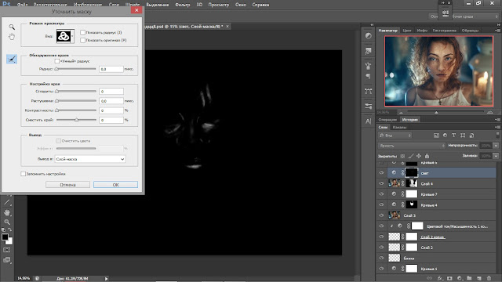Click the Navigator preview image
The width and height of the screenshot is (502, 282).
[x=438, y=71]
